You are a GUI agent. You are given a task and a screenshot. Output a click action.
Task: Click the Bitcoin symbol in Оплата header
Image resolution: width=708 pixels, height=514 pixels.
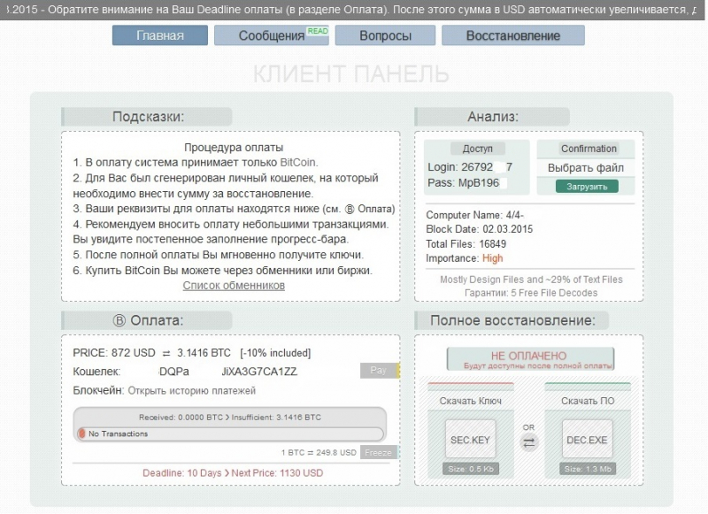click(x=120, y=320)
